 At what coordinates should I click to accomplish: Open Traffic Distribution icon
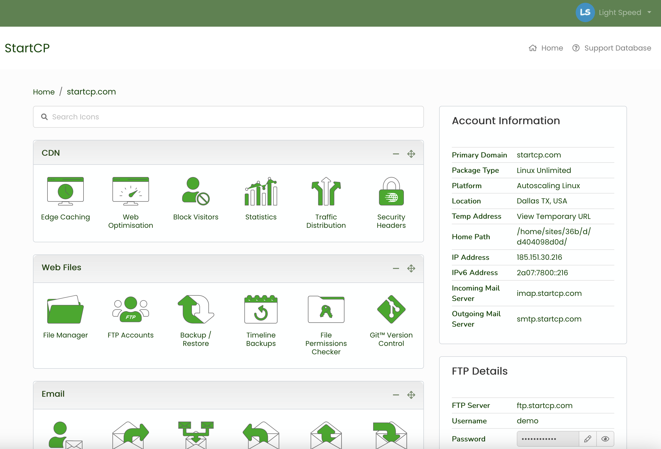coord(326,191)
